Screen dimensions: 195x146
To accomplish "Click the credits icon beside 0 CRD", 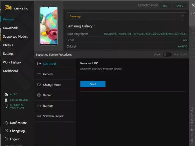I will [x=6, y=94].
